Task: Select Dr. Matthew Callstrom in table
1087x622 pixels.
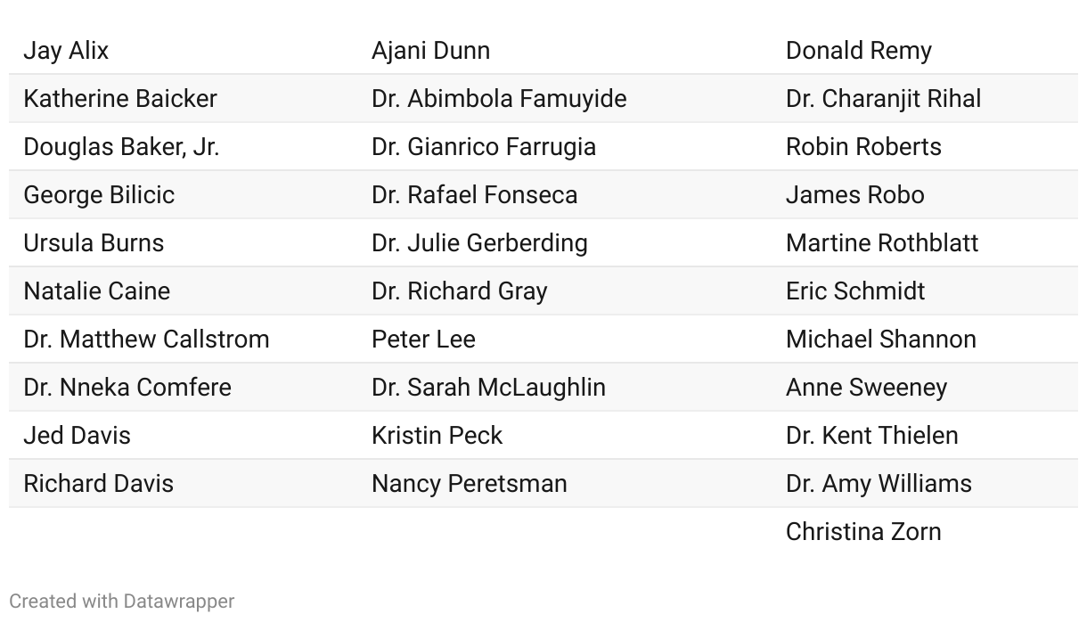Action: click(146, 340)
